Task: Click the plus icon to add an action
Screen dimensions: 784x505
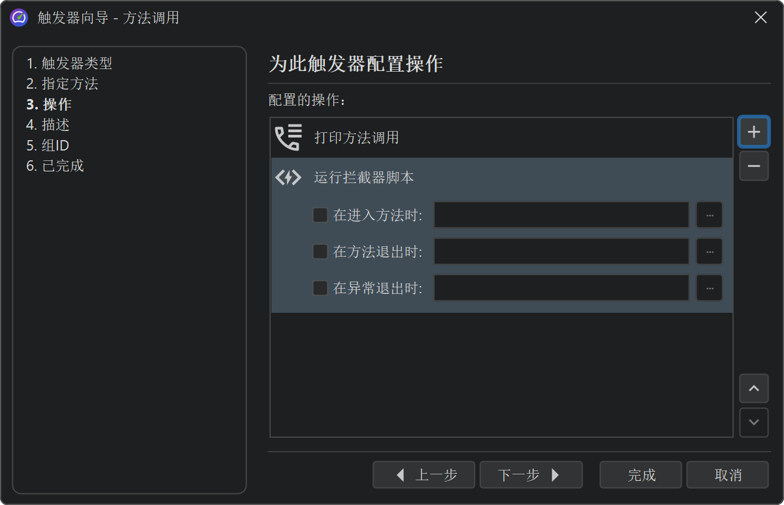Action: pos(753,132)
